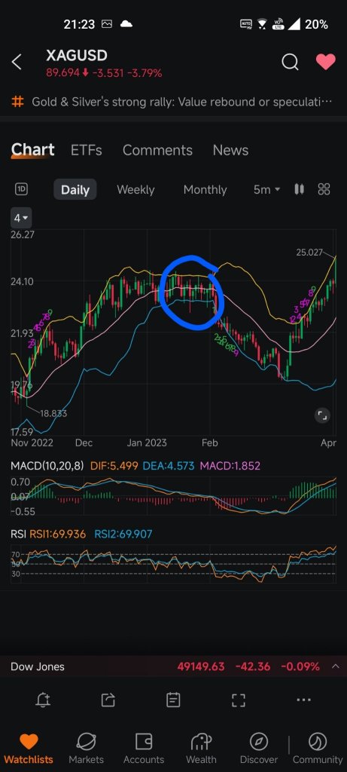This screenshot has height=772, width=347.
Task: Tap the back arrow beside XAGUSD
Action: coord(17,63)
